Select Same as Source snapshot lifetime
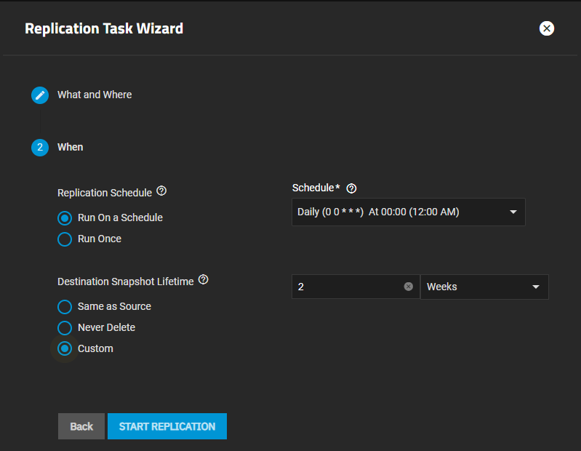The height and width of the screenshot is (451, 581). 65,306
